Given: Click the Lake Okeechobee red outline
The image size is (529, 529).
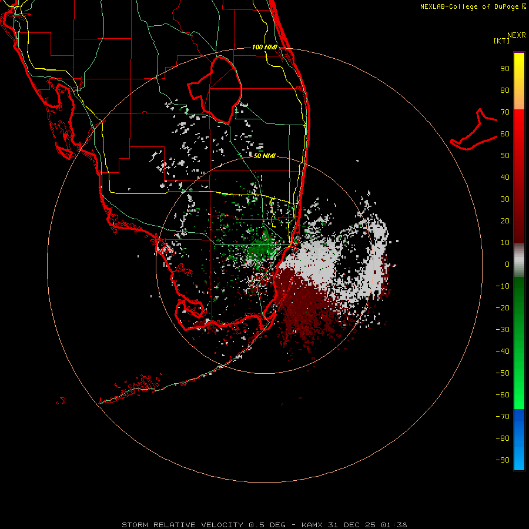Looking at the screenshot, I should click(215, 90).
